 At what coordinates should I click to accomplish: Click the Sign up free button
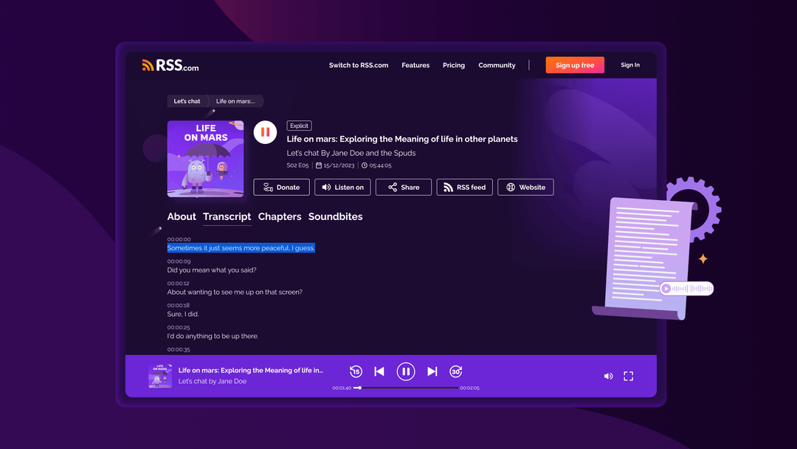[575, 65]
